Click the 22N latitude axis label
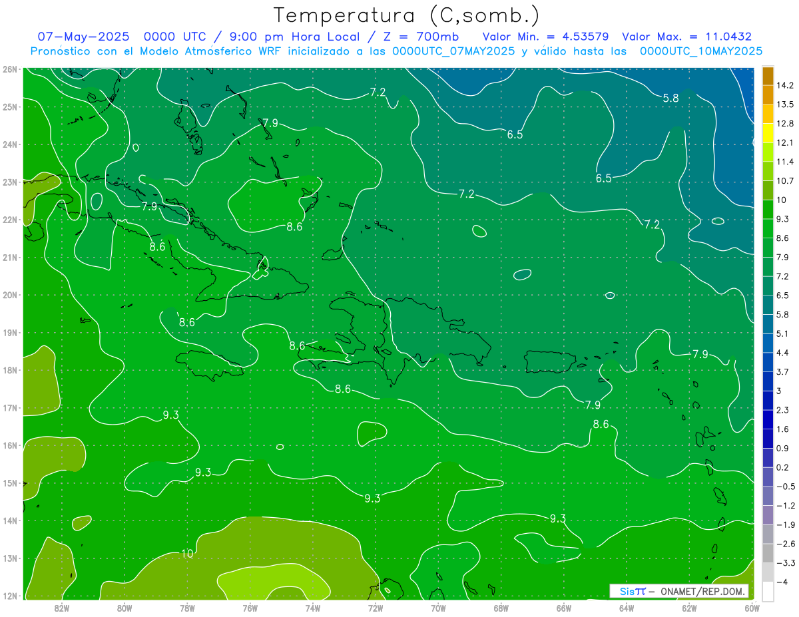 [x=9, y=220]
